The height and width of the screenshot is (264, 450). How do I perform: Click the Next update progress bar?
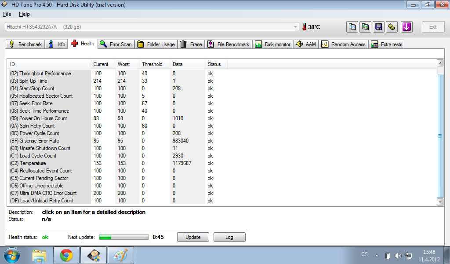point(123,237)
